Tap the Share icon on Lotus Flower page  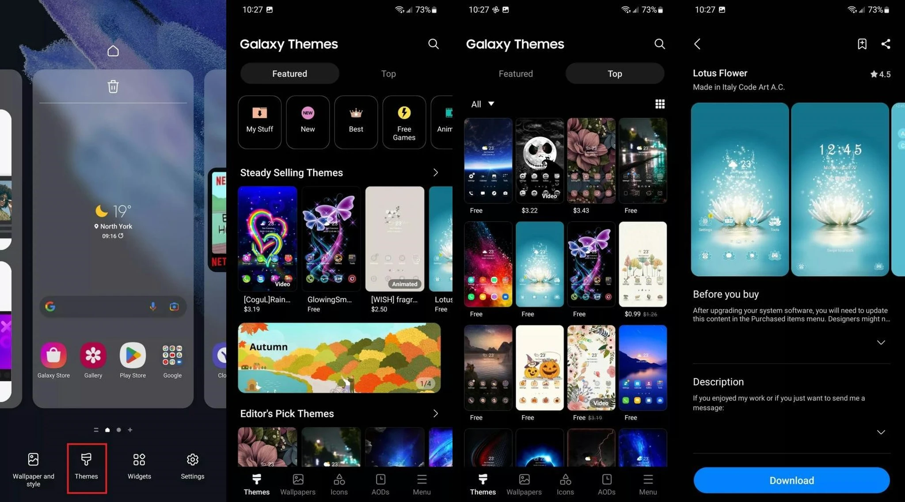887,43
